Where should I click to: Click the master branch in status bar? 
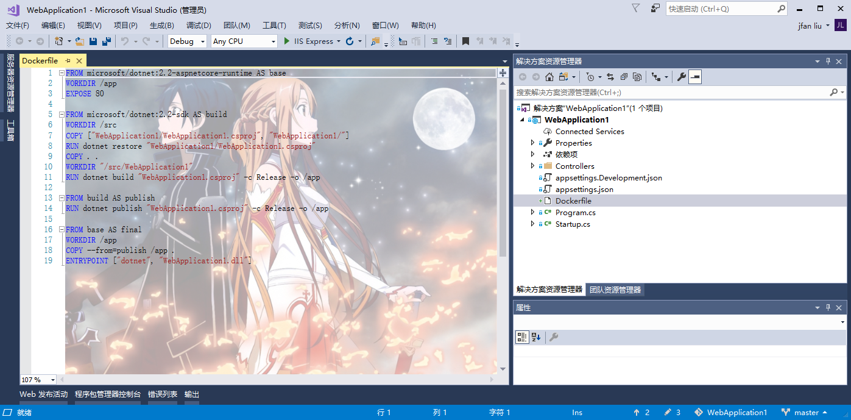click(805, 413)
